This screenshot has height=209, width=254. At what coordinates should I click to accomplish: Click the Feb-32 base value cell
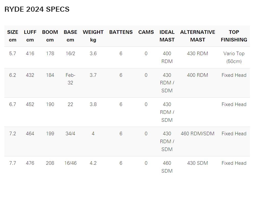(x=70, y=79)
